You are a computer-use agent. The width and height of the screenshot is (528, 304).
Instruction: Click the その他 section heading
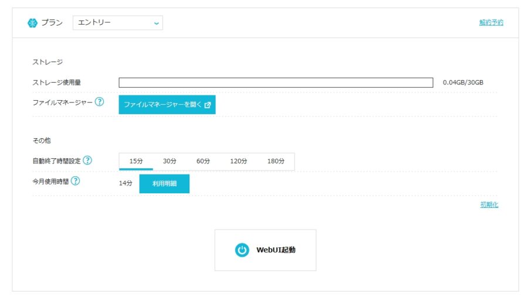pos(42,141)
